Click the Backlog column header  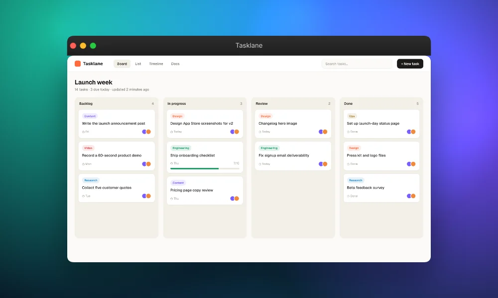[x=86, y=104]
